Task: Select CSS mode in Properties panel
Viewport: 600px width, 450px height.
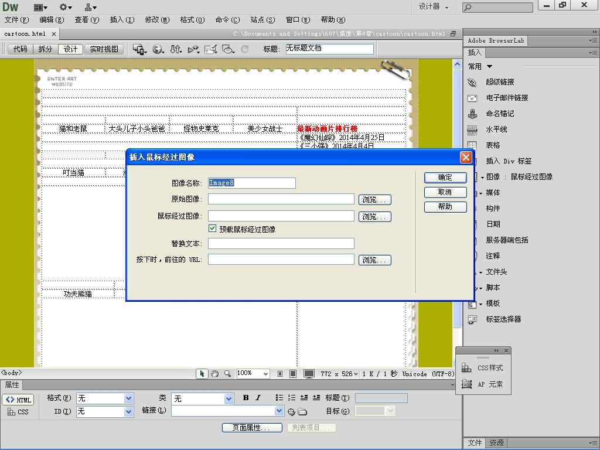Action: tap(18, 412)
